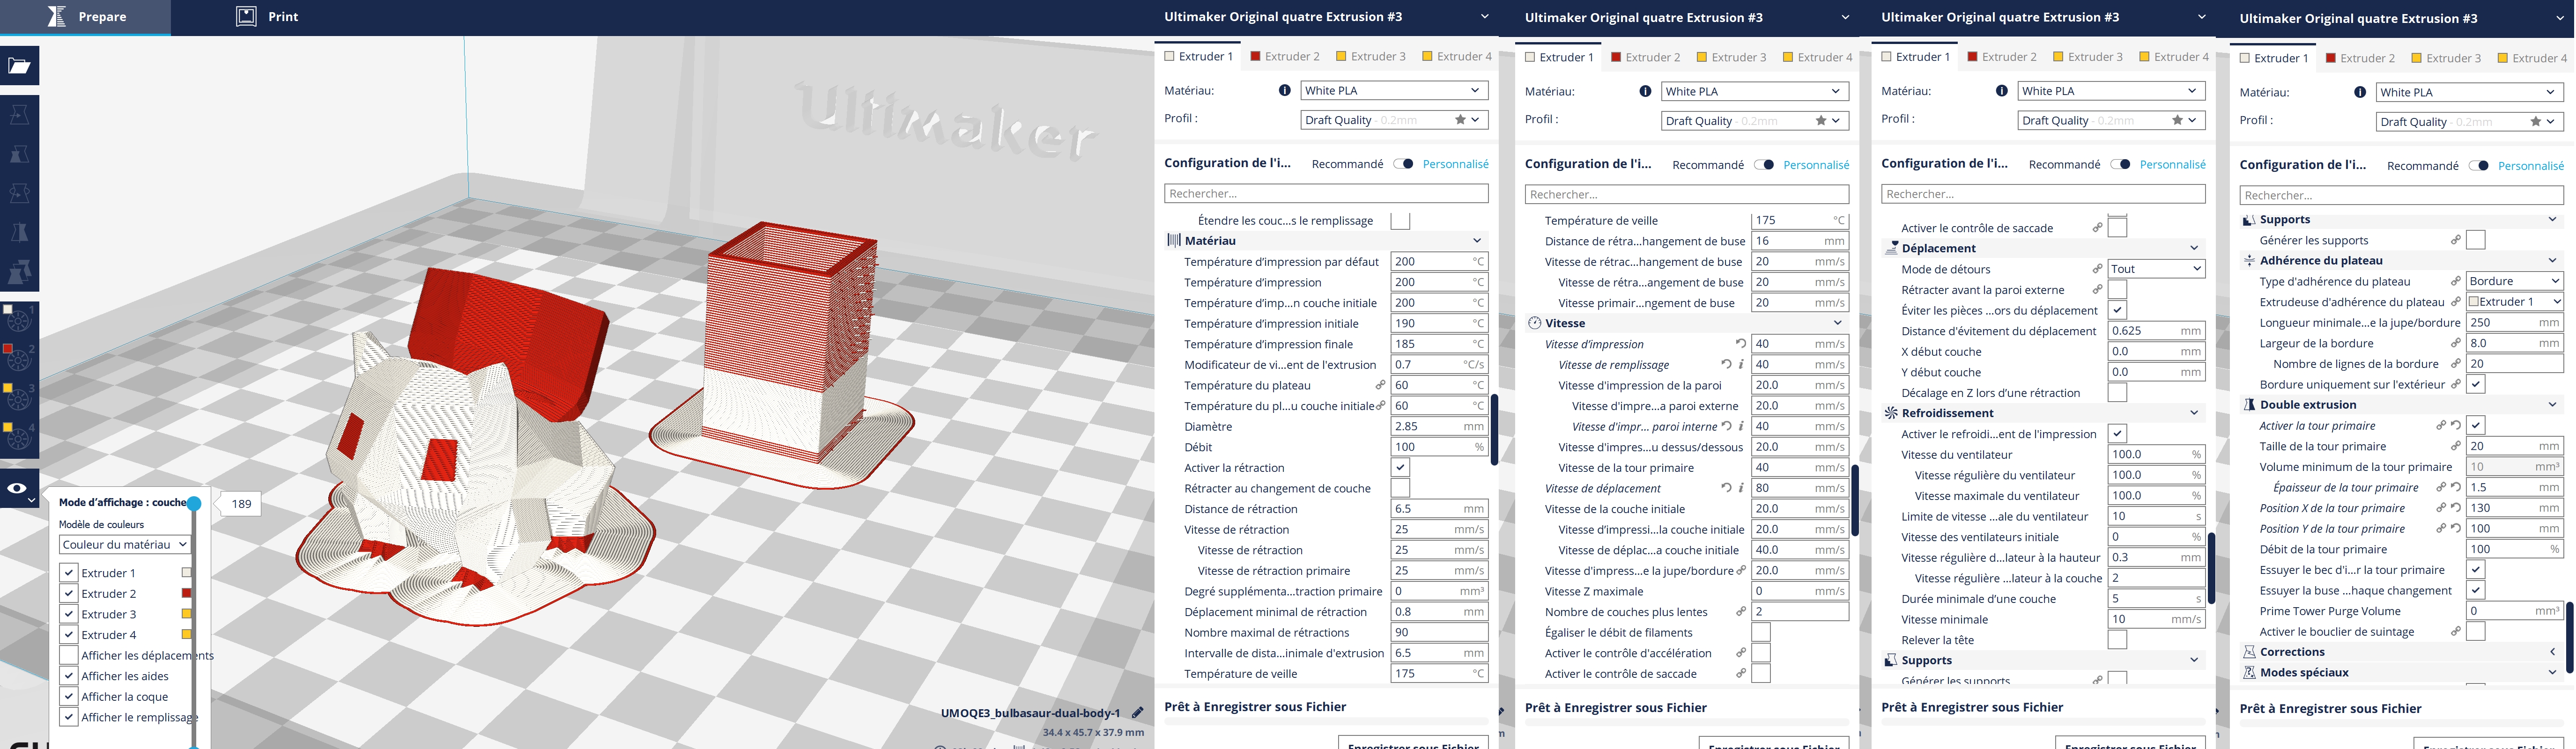Uncheck Activer la tour primaire
The image size is (2576, 749).
[2475, 426]
